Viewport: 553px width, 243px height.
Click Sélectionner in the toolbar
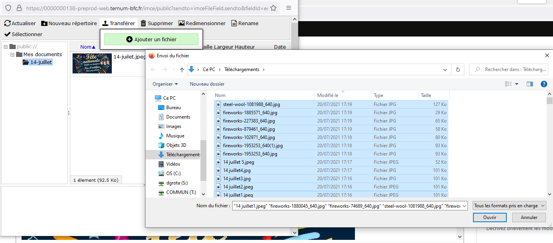coord(23,34)
